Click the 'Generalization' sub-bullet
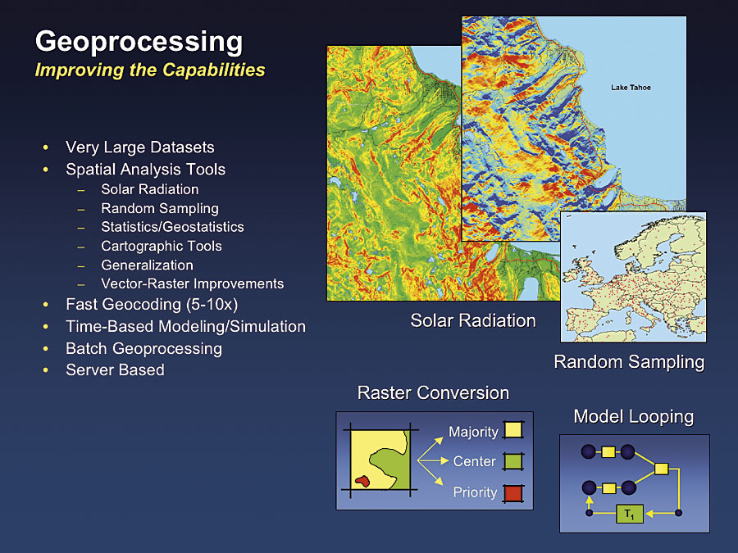This screenshot has height=553, width=738. click(147, 265)
